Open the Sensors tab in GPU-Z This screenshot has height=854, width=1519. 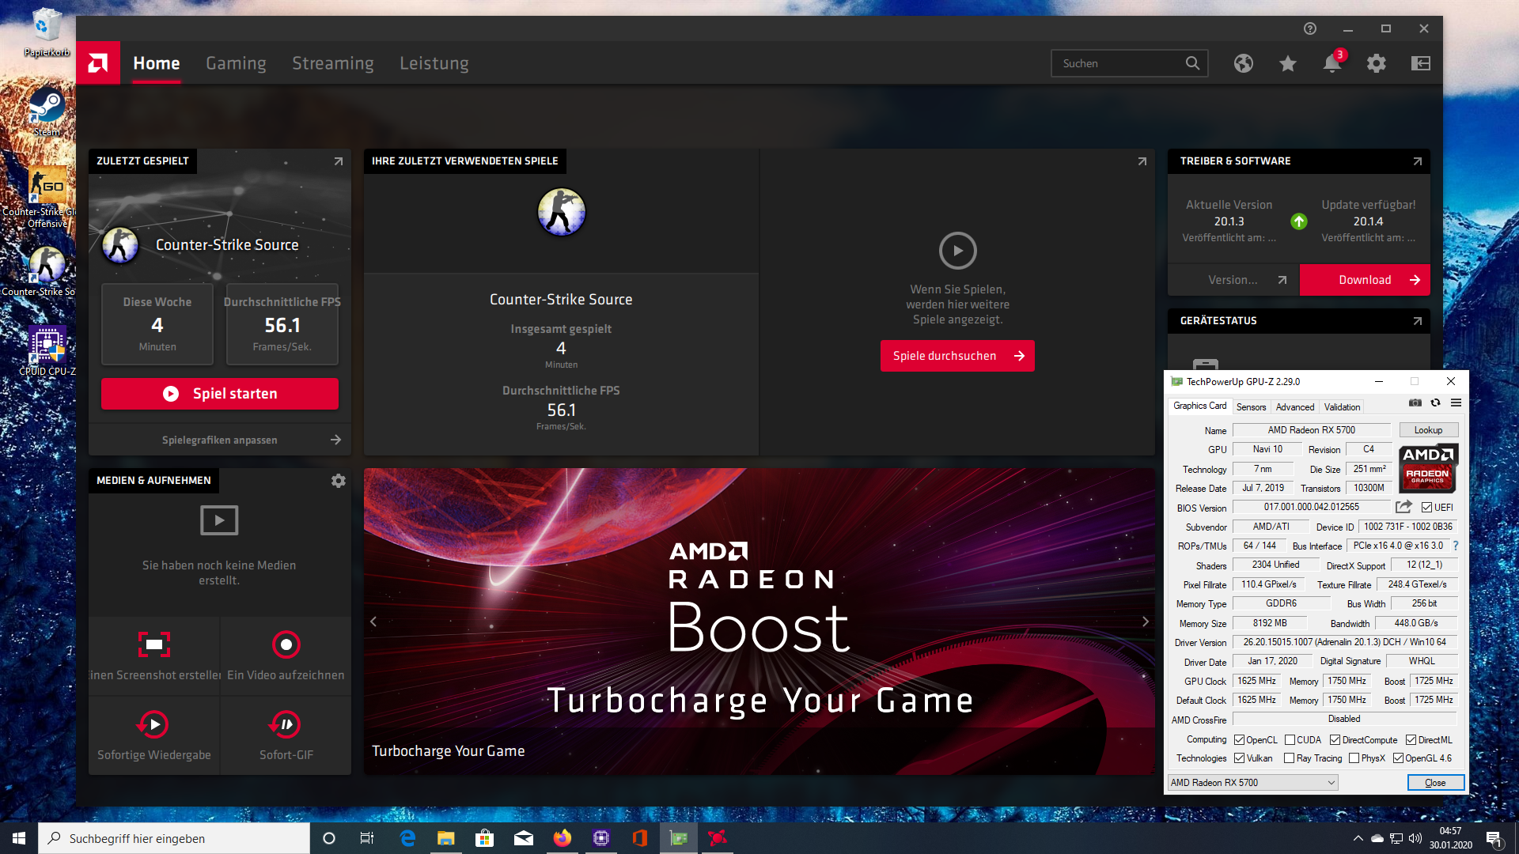(1251, 407)
